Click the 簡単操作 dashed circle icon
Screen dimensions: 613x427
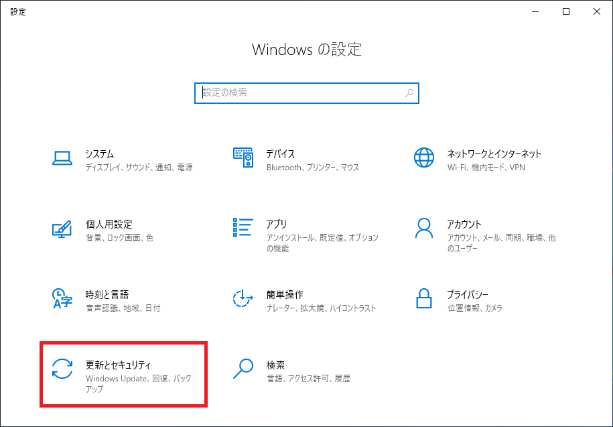point(243,299)
